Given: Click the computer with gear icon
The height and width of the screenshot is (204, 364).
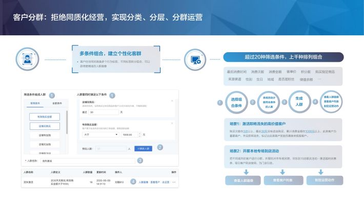Looking at the screenshot, I should coord(195,60).
